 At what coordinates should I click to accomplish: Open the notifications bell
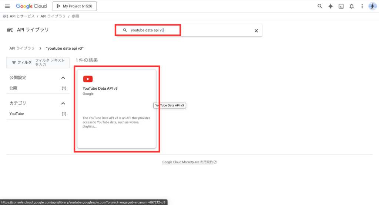pyautogui.click(x=352, y=6)
